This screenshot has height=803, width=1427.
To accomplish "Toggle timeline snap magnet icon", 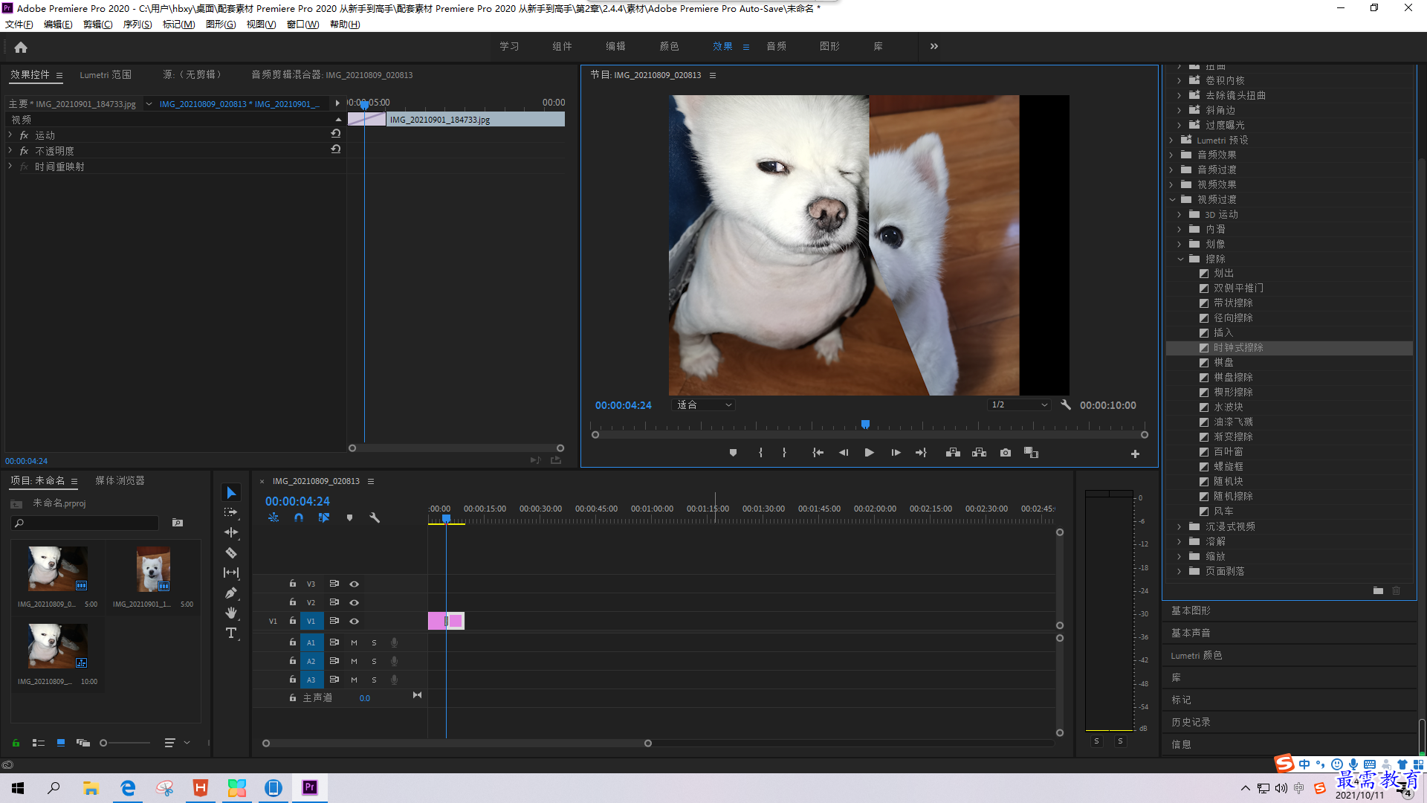I will [299, 517].
